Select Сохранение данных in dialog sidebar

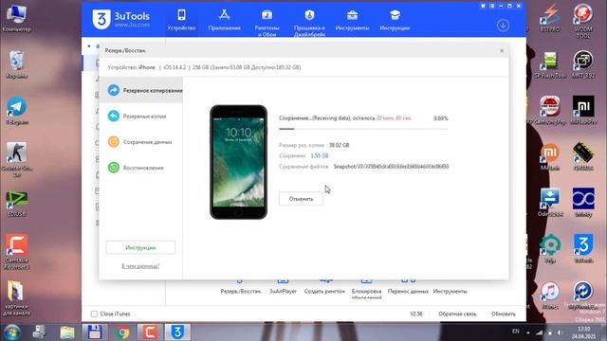pos(141,142)
